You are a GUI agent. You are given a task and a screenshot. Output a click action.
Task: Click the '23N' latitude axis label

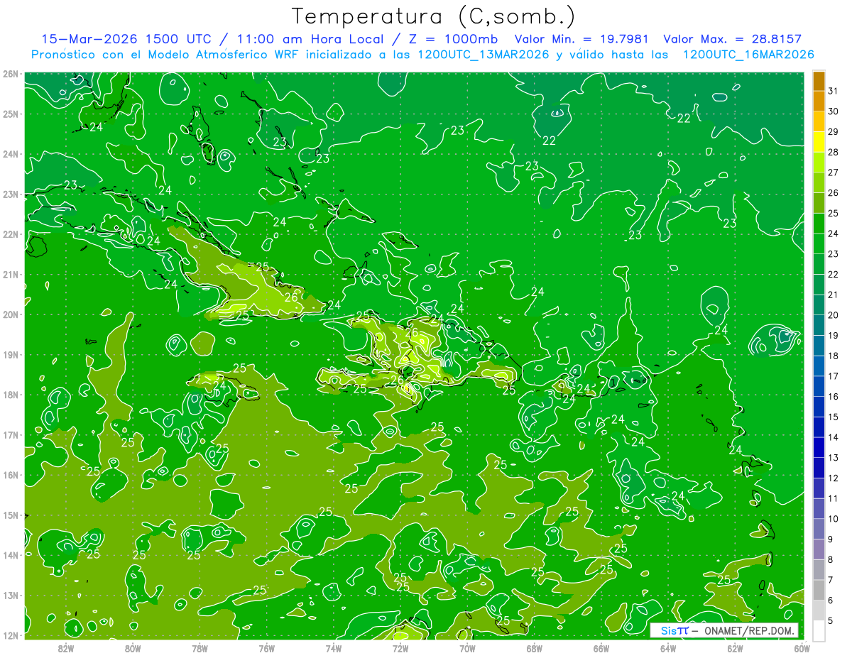10,194
